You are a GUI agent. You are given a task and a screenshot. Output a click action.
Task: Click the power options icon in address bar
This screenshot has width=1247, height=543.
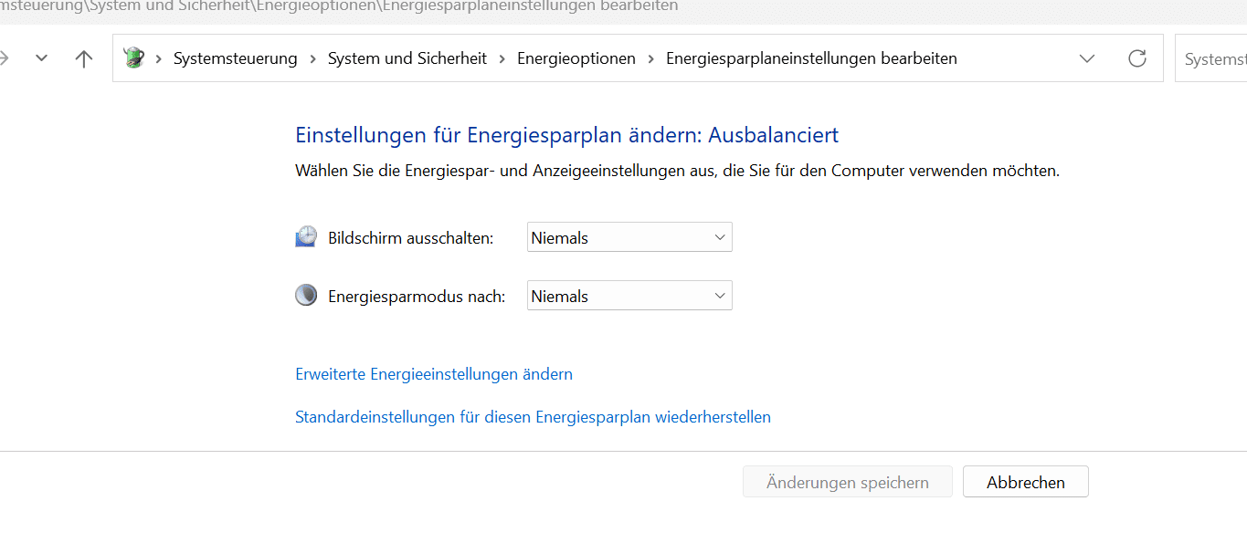134,58
